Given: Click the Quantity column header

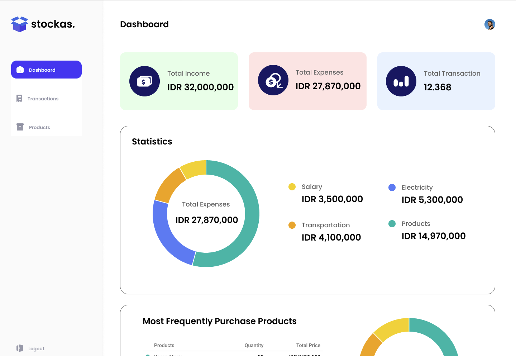Looking at the screenshot, I should click(254, 345).
